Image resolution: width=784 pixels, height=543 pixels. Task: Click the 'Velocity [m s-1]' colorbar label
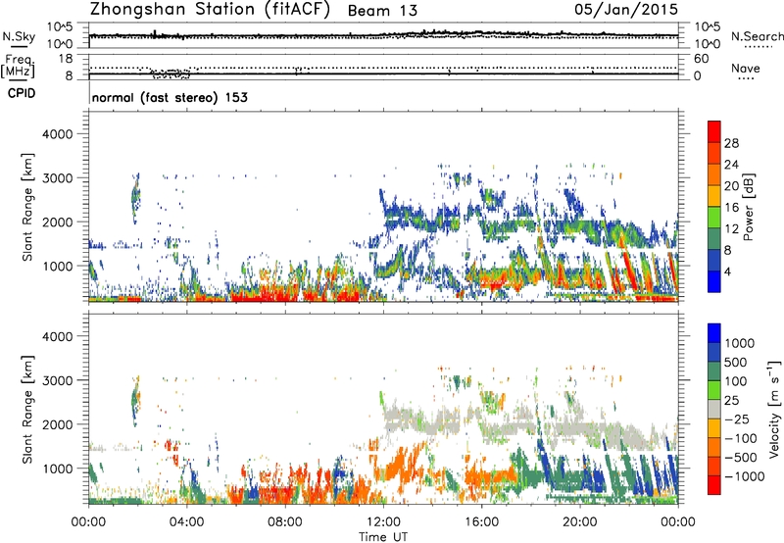[774, 409]
